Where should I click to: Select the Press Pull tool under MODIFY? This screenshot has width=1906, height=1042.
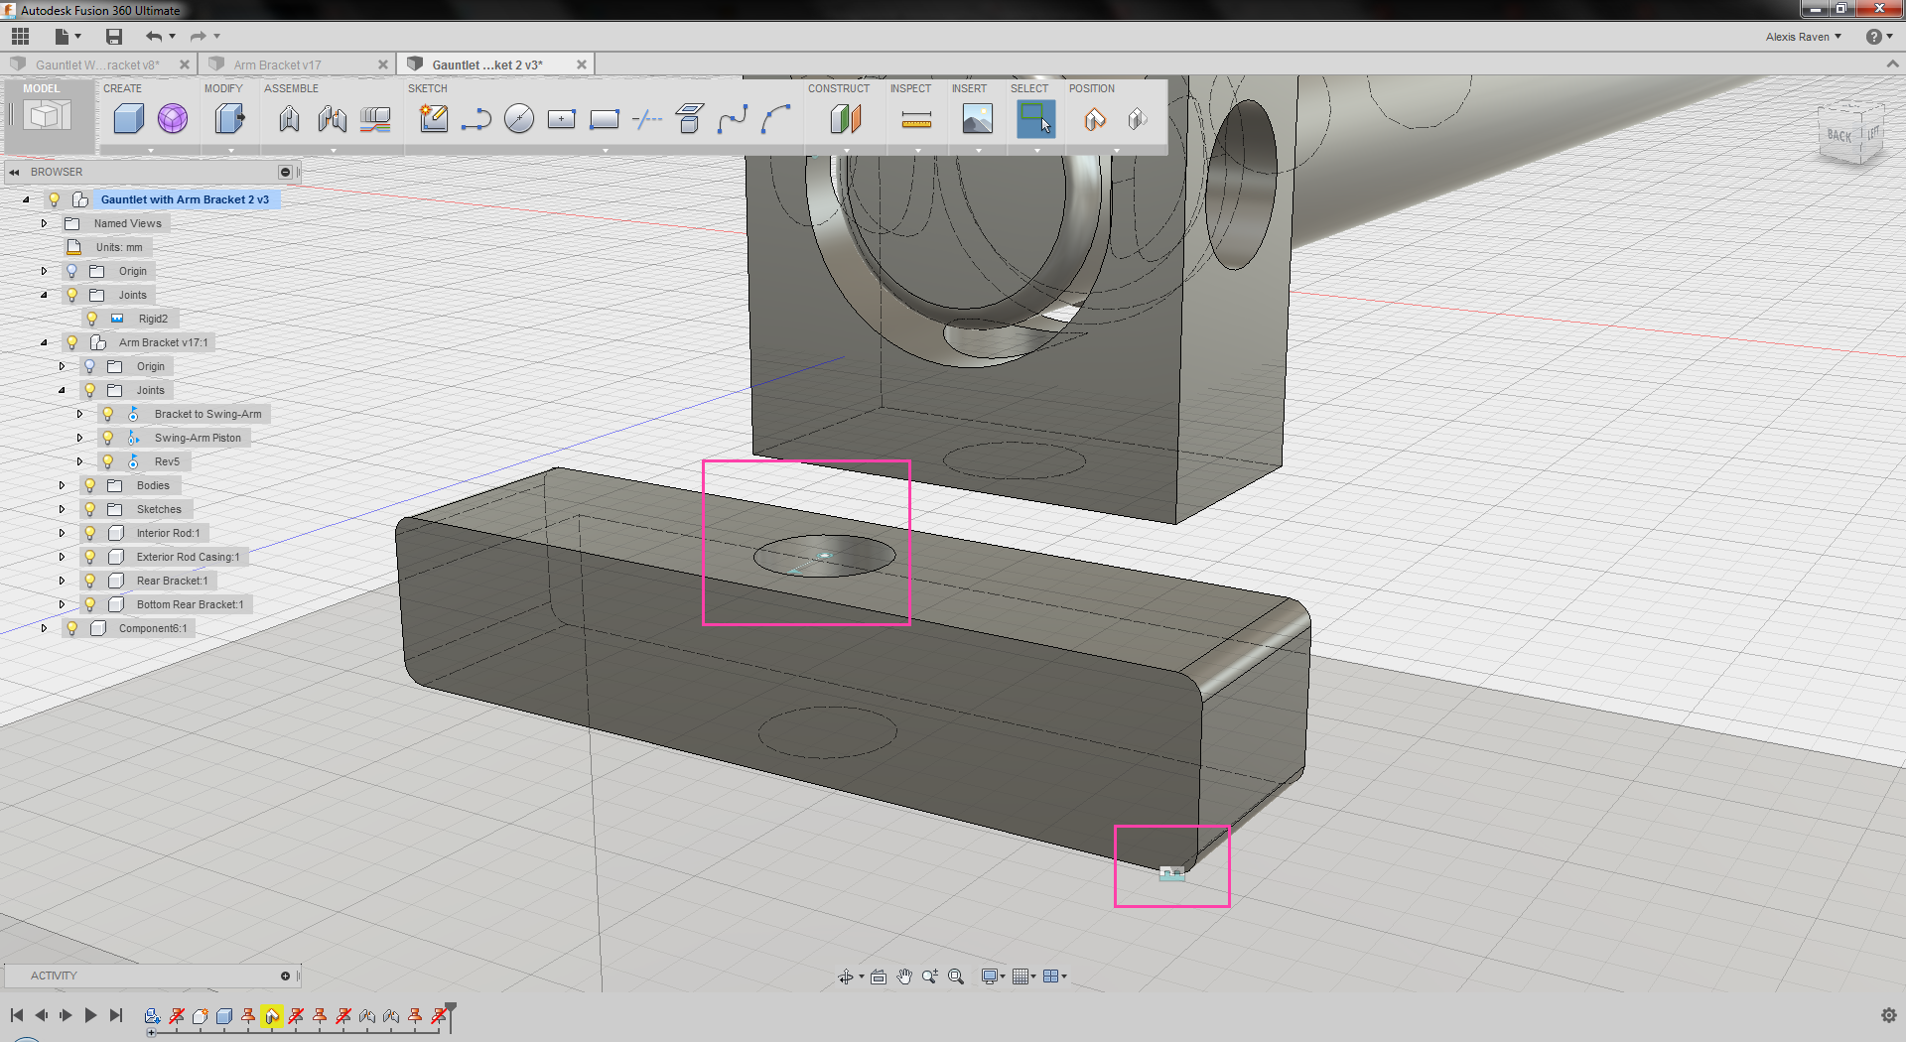coord(229,119)
